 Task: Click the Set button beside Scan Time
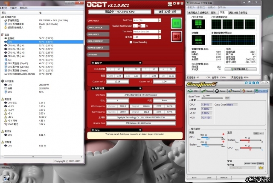click(227, 98)
